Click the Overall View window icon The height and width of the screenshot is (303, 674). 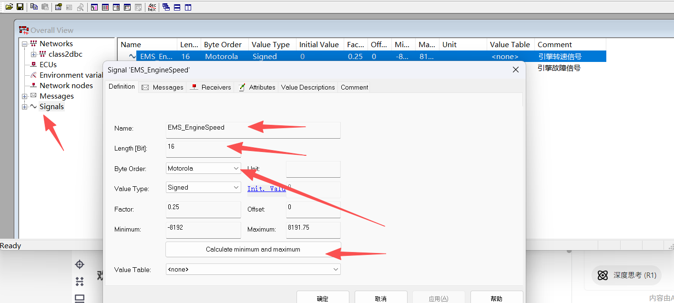tap(24, 30)
